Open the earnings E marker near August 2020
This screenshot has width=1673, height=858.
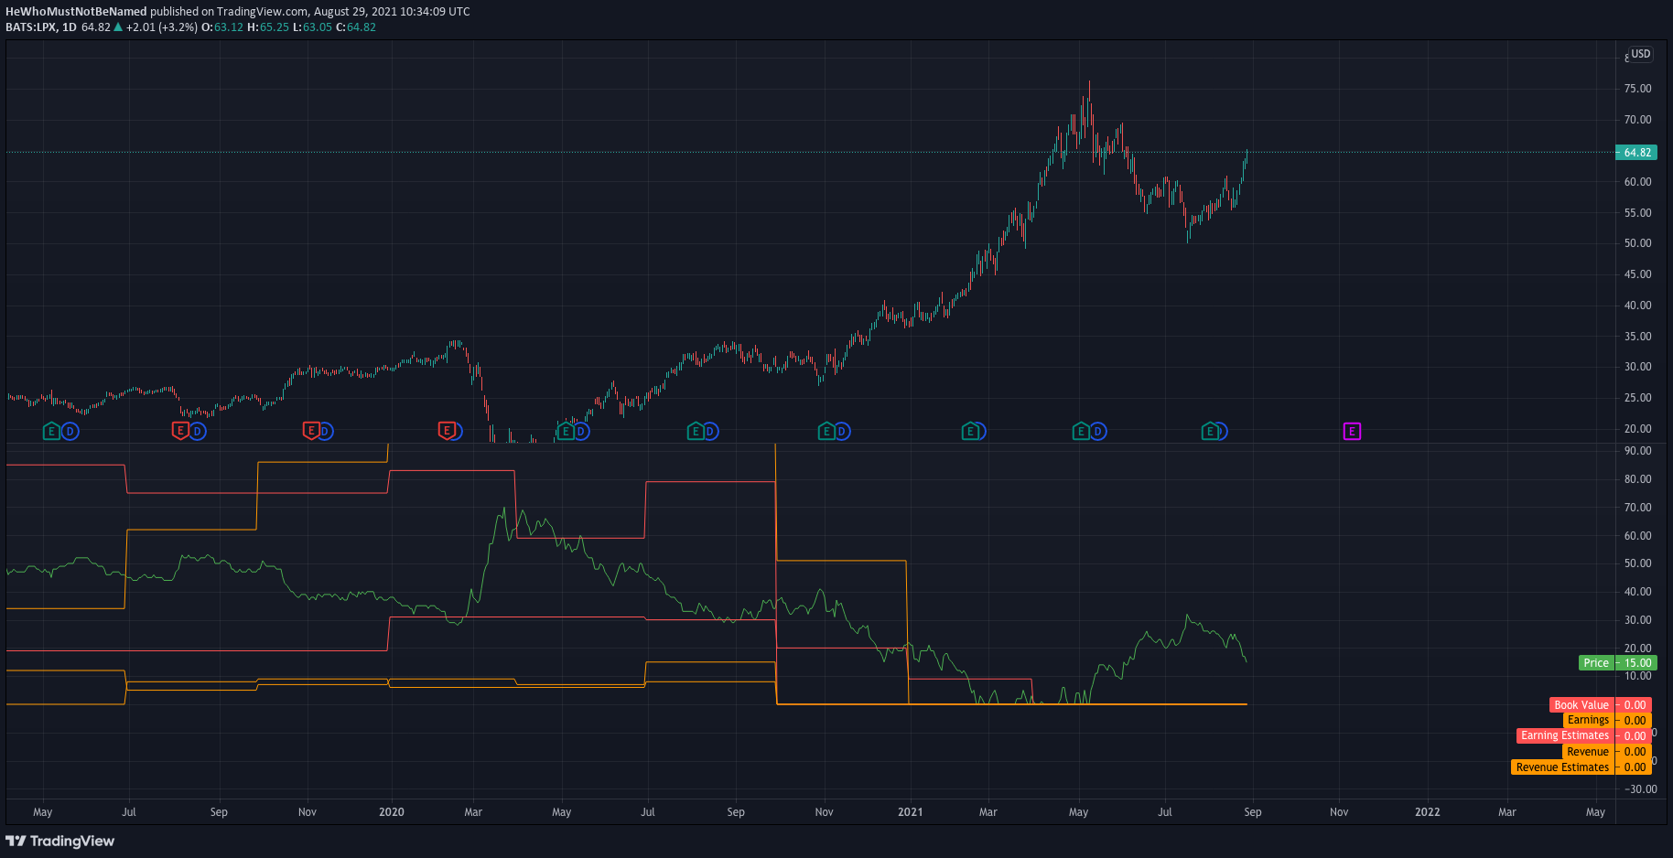coord(696,431)
